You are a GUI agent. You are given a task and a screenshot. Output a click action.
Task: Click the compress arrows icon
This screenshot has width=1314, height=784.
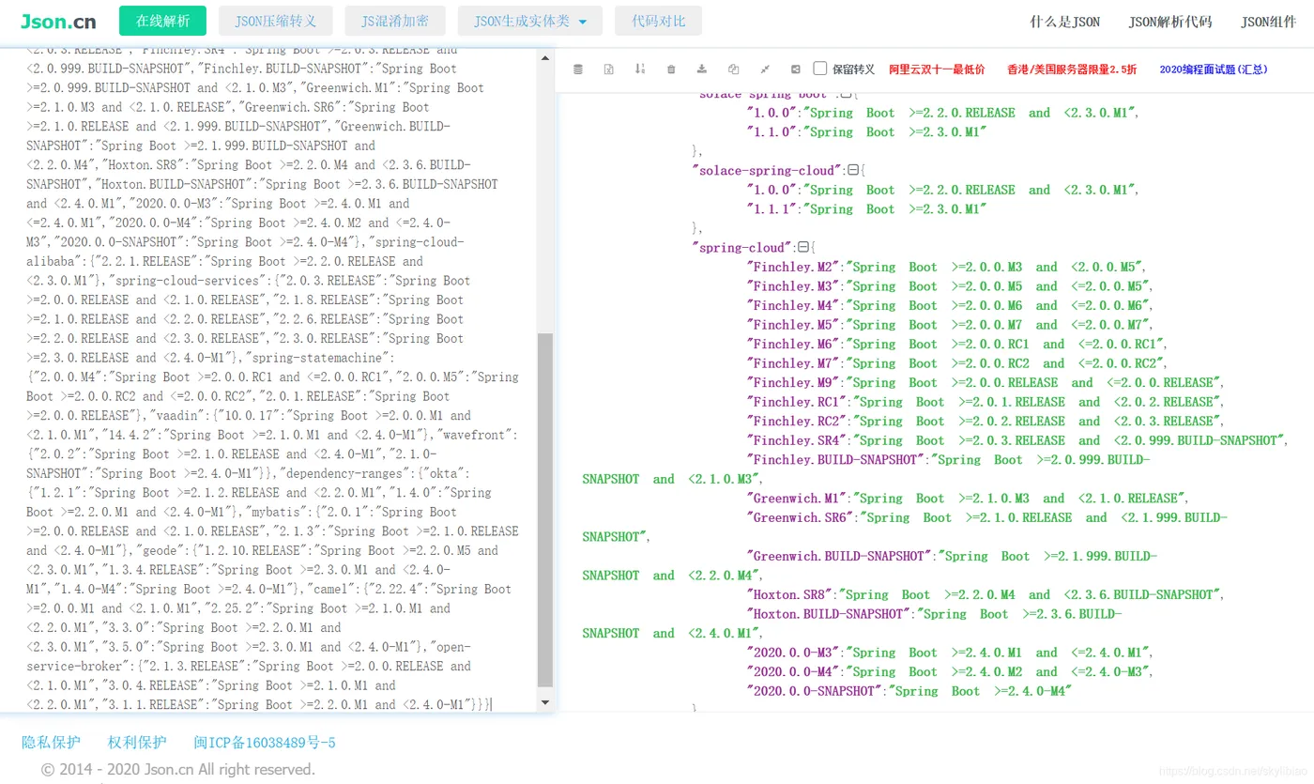click(765, 69)
